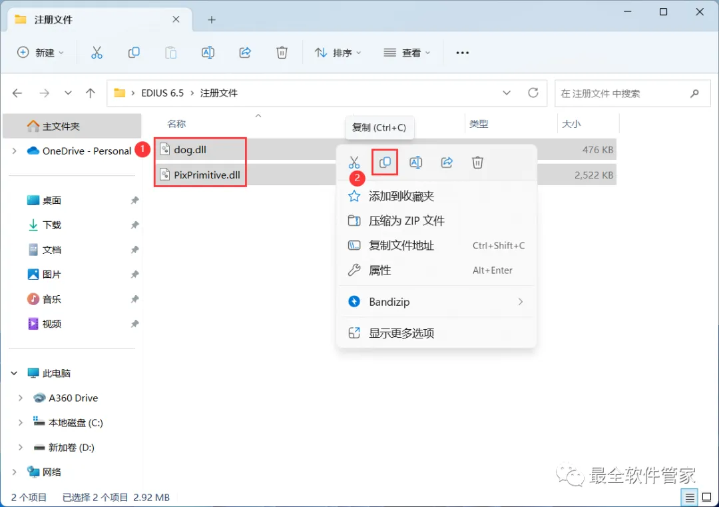Image resolution: width=719 pixels, height=507 pixels.
Task: Click the toolbar Rename icon
Action: [x=208, y=53]
